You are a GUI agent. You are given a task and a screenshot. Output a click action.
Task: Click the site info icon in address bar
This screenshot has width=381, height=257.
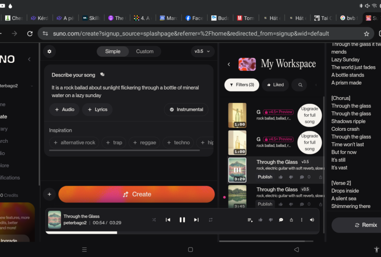tap(45, 33)
